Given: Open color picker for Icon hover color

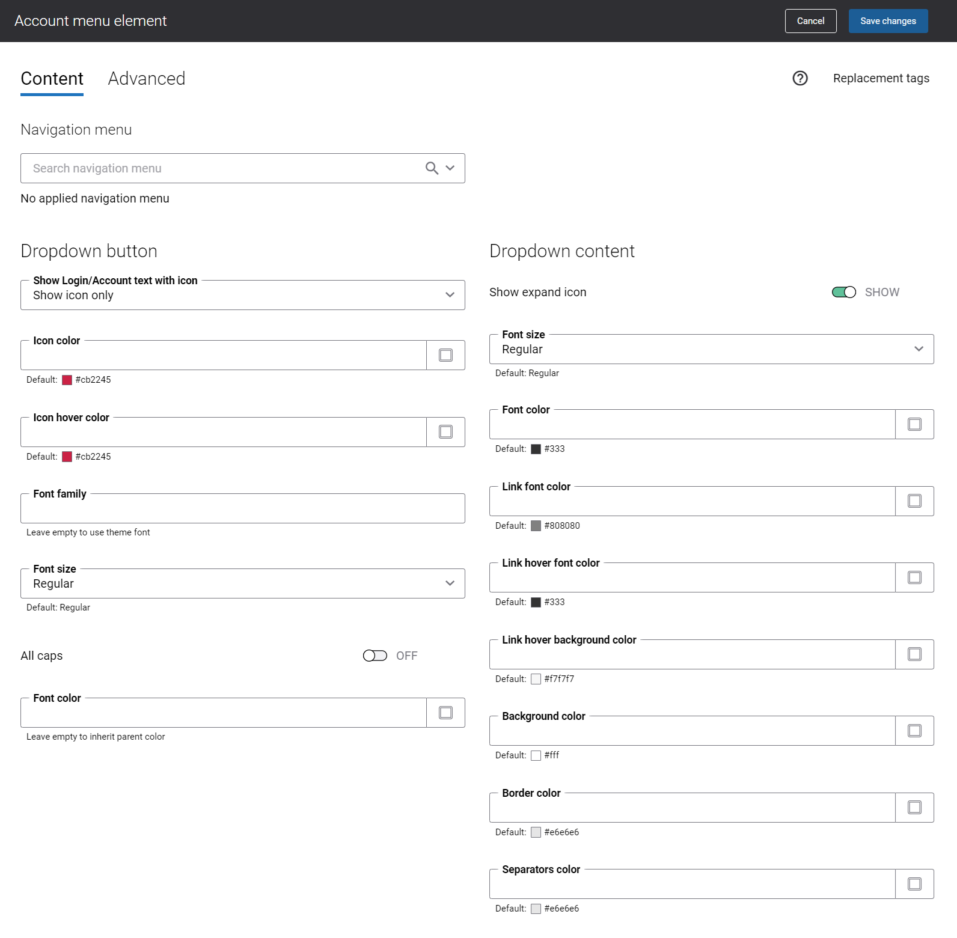Looking at the screenshot, I should tap(445, 432).
